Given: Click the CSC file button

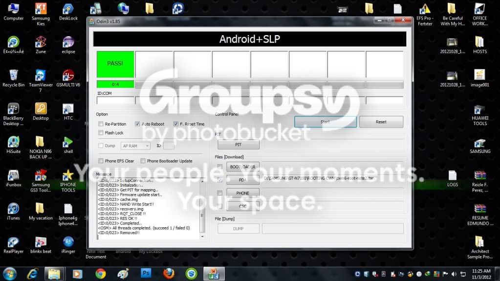Looking at the screenshot, I should (x=242, y=206).
